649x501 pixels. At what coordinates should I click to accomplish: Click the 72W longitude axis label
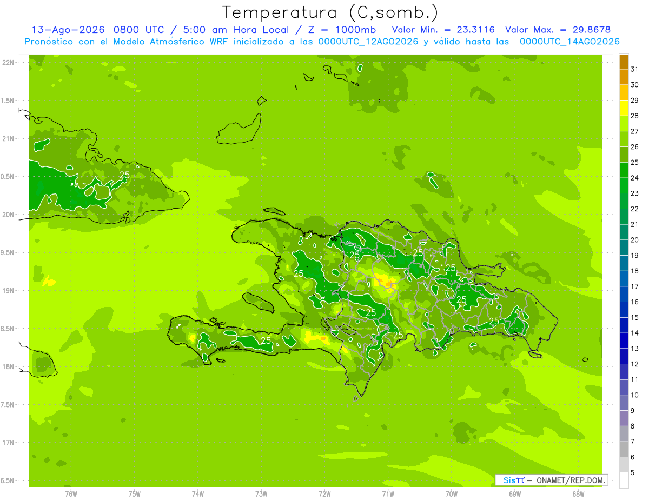(x=325, y=493)
